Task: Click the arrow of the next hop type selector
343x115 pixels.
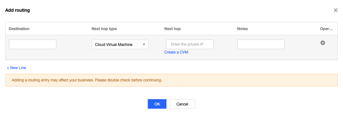Action: tap(144, 44)
